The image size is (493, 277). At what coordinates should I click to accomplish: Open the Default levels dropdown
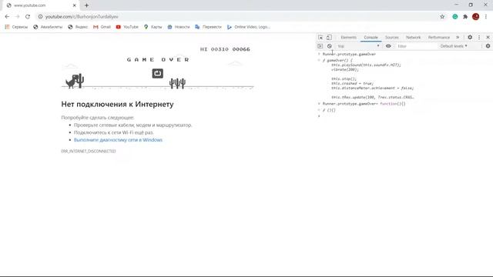pyautogui.click(x=454, y=46)
